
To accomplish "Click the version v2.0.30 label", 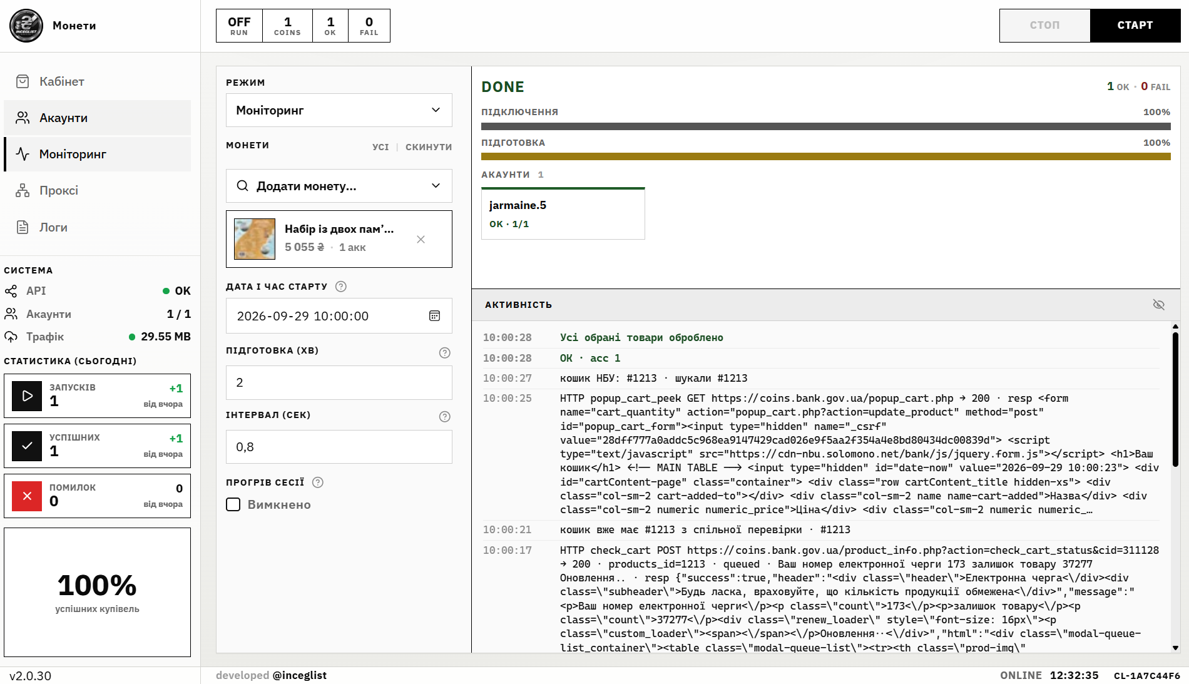I will [30, 676].
